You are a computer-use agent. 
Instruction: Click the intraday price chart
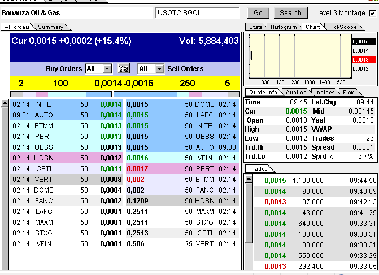300,57
